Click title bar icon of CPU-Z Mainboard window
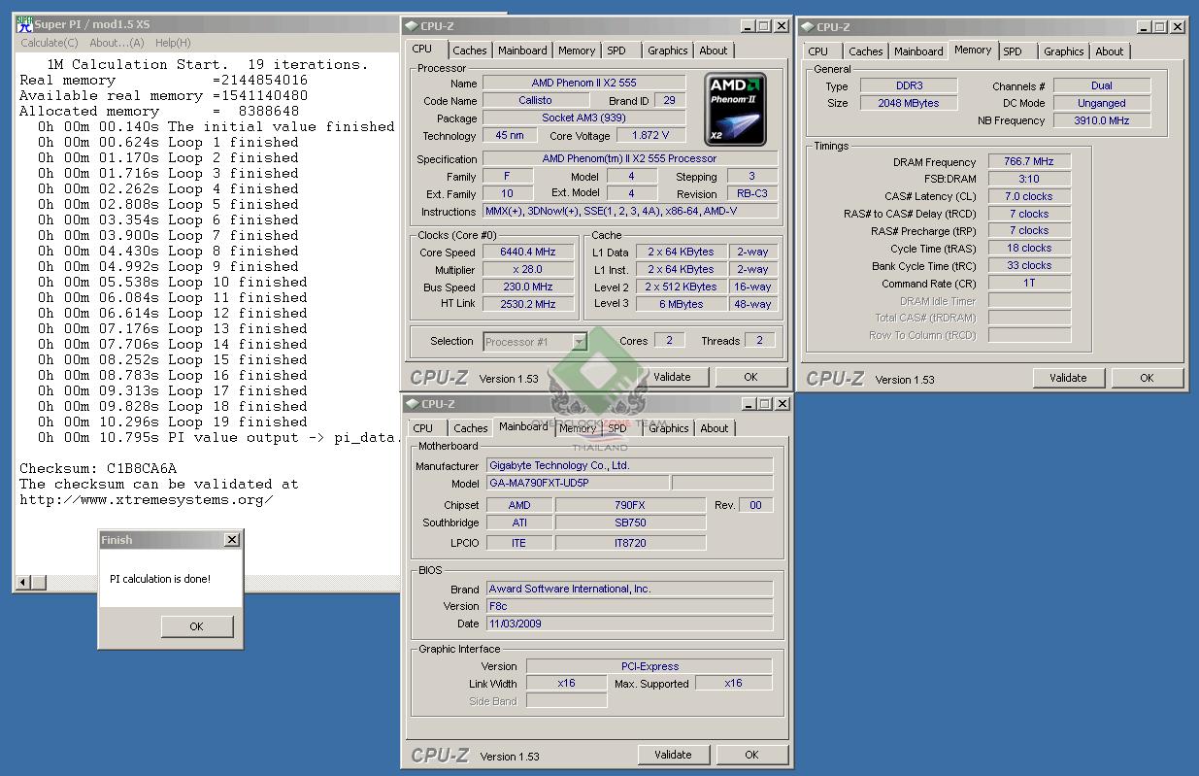 tap(412, 404)
